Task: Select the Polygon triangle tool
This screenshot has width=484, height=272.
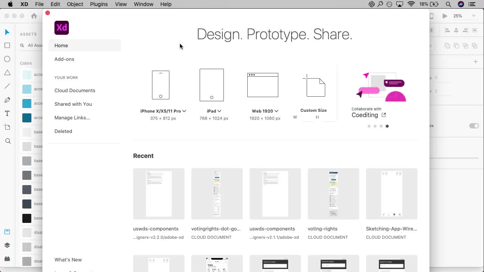Action: click(x=7, y=73)
